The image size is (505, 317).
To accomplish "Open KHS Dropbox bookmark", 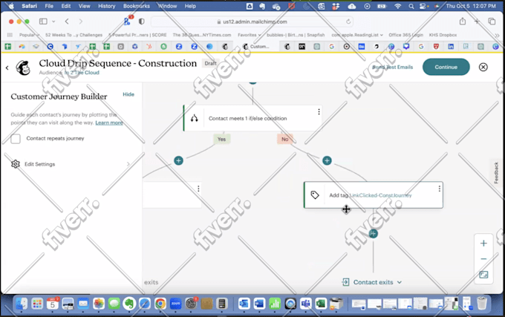I will click(x=443, y=35).
